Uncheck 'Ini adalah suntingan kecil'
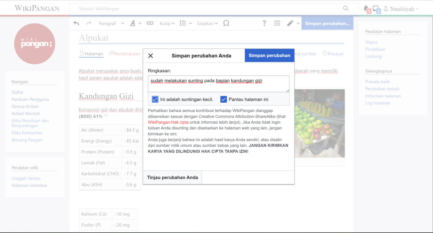Image resolution: width=433 pixels, height=233 pixels. click(155, 99)
